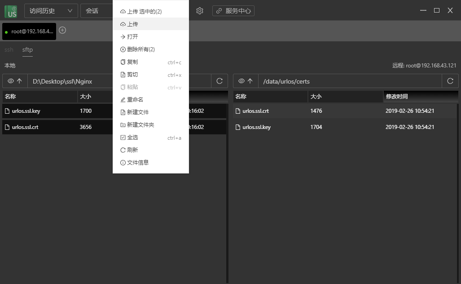Toggle hidden files in local panel
Screen dimensions: 461x284
click(x=11, y=81)
